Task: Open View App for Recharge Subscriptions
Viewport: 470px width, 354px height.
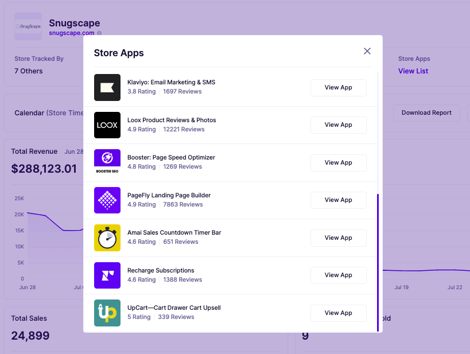Action: pyautogui.click(x=338, y=275)
